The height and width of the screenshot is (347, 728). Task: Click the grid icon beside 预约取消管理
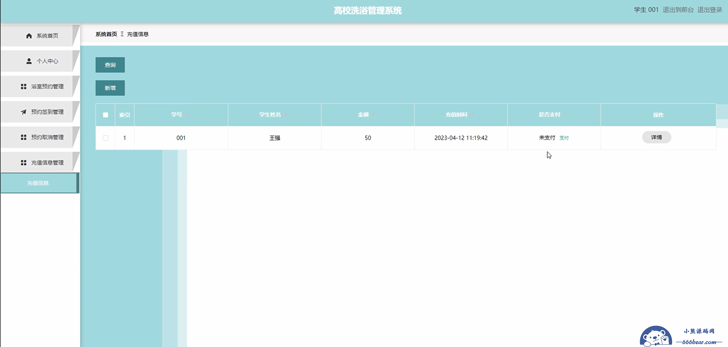[24, 137]
